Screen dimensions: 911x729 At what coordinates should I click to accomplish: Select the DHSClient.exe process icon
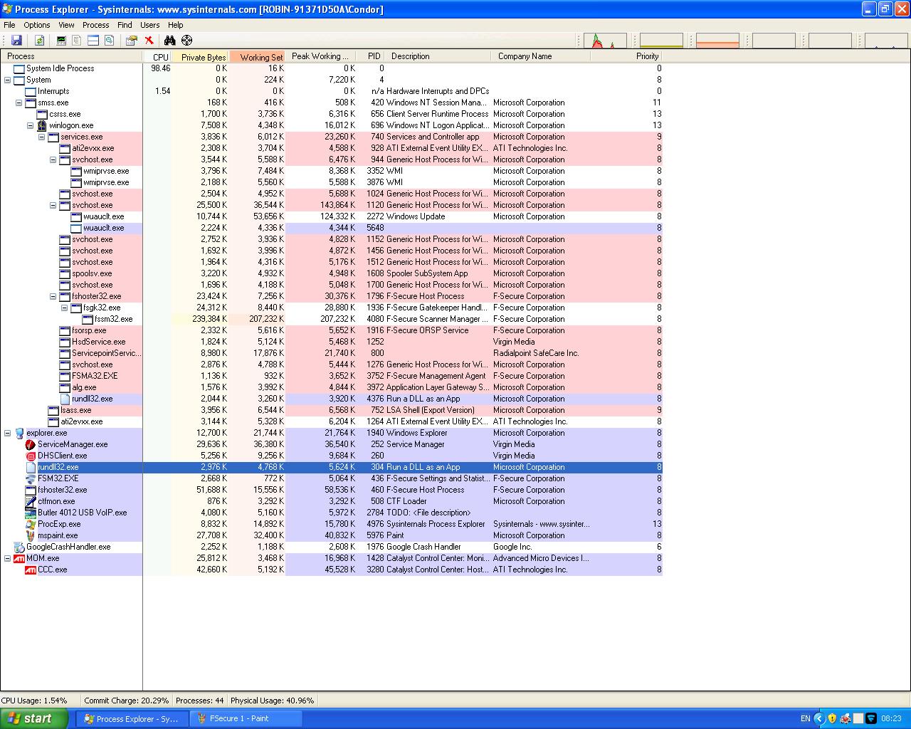click(31, 456)
